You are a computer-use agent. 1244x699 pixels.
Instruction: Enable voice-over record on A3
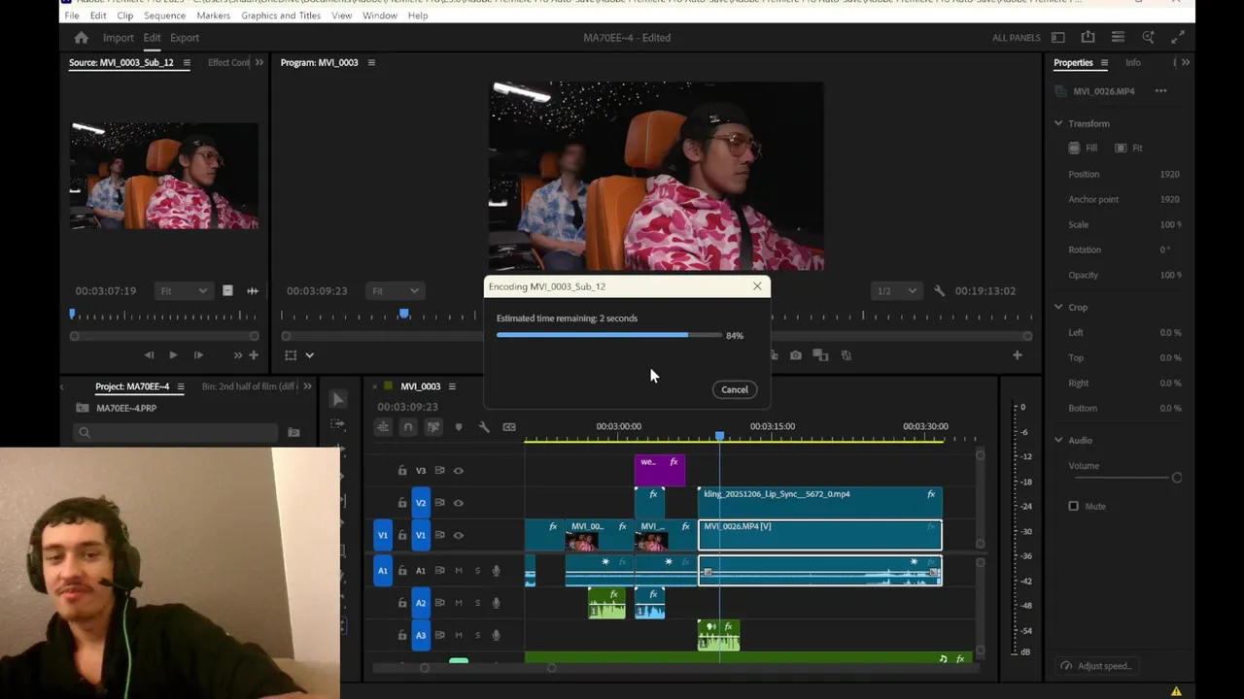tap(496, 635)
